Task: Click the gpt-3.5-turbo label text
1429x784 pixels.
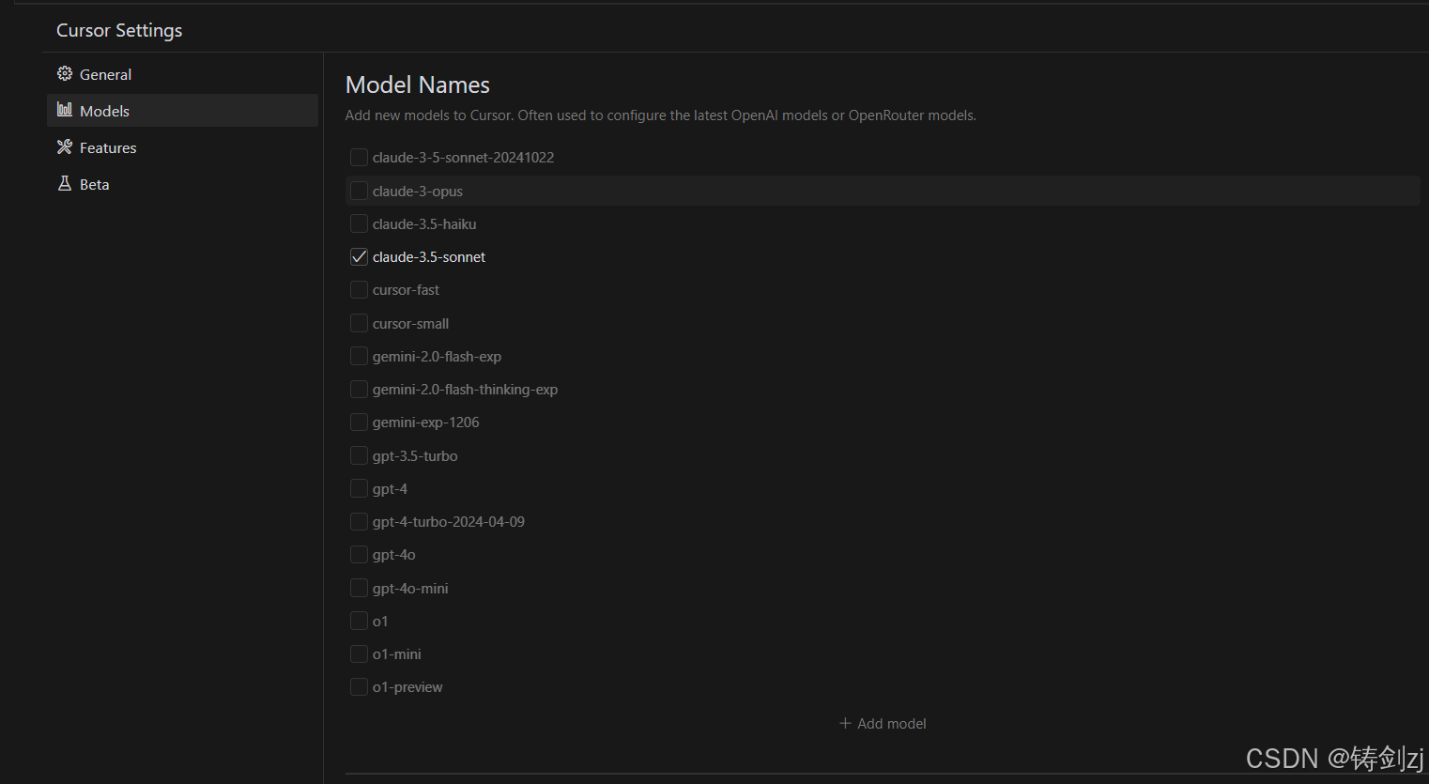Action: (x=415, y=455)
